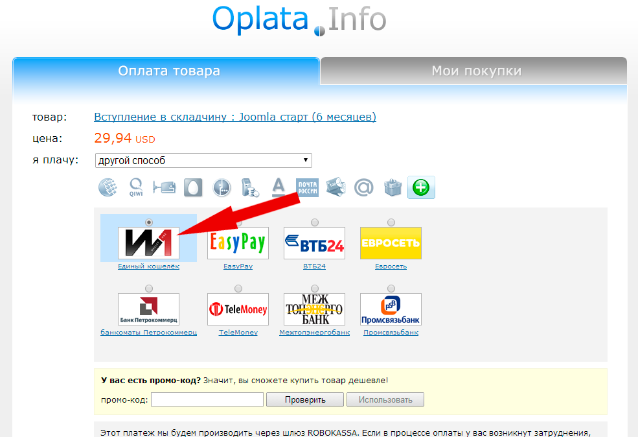Screen dimensions: 638x437
Task: Pick the MegaFon round icon
Action: point(222,188)
